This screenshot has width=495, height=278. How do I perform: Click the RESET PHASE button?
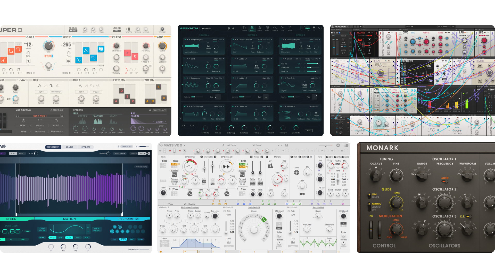click(x=120, y=153)
